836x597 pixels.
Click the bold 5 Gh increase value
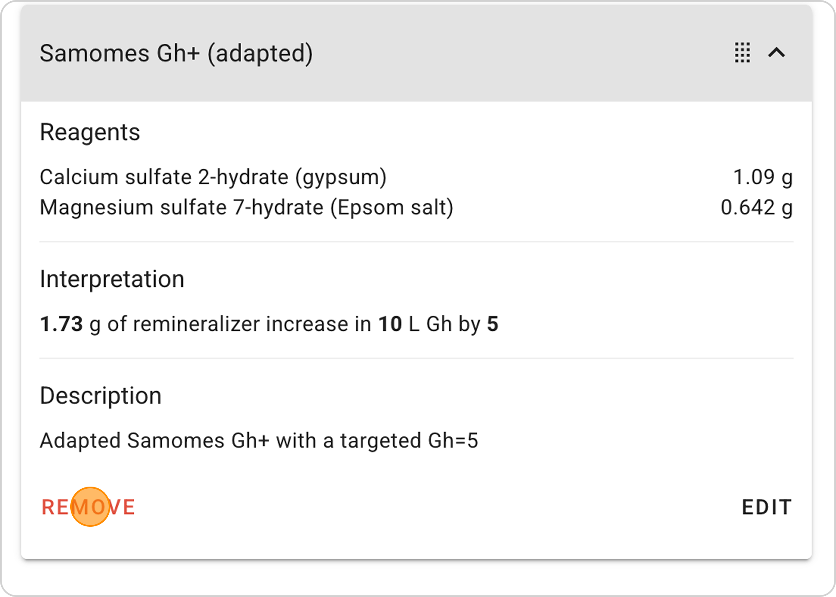click(493, 324)
